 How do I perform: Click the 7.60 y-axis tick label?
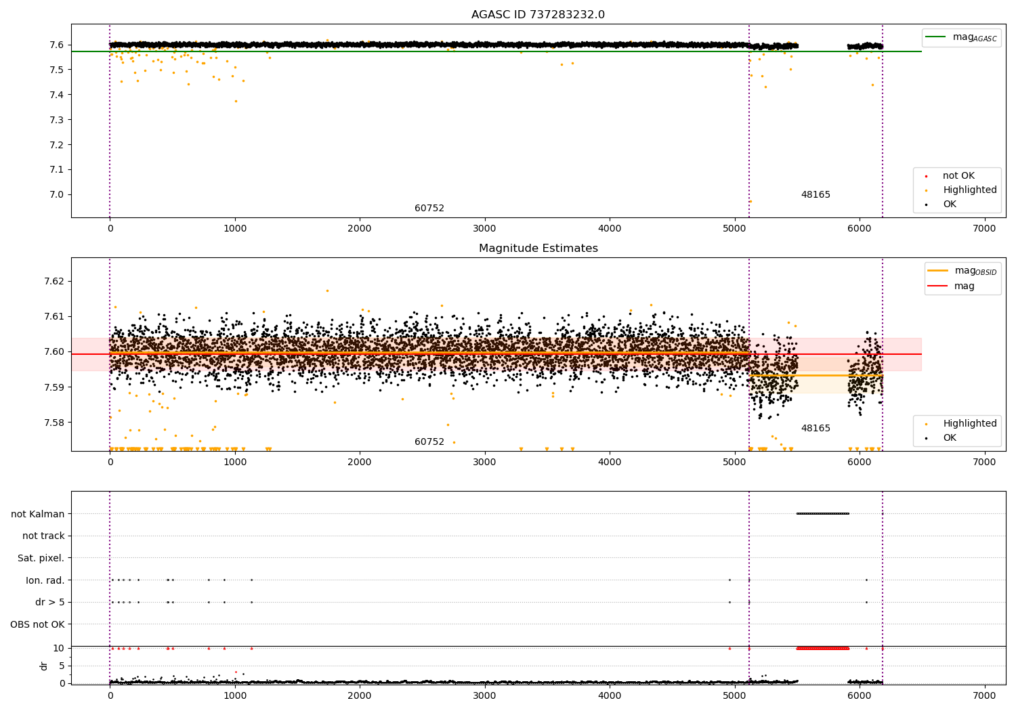[x=54, y=351]
